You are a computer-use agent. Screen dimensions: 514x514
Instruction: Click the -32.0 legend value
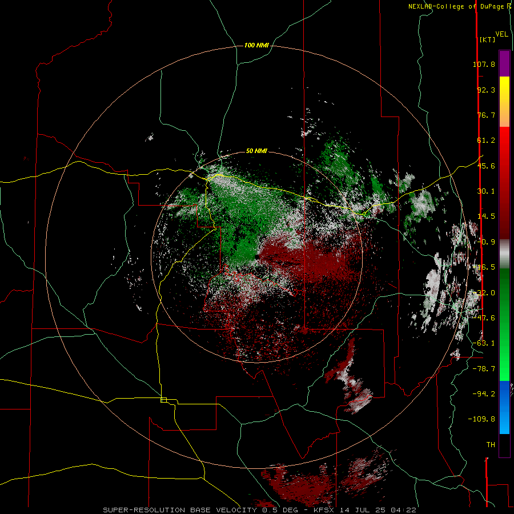[x=484, y=293]
